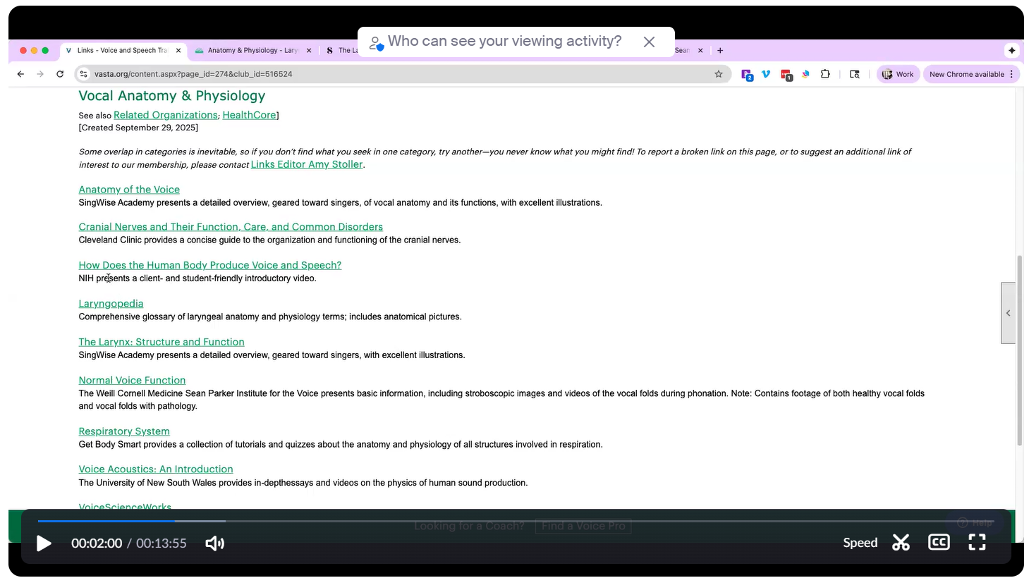Open the Laryngopedia link
Viewport: 1029px width, 578px height.
click(111, 304)
